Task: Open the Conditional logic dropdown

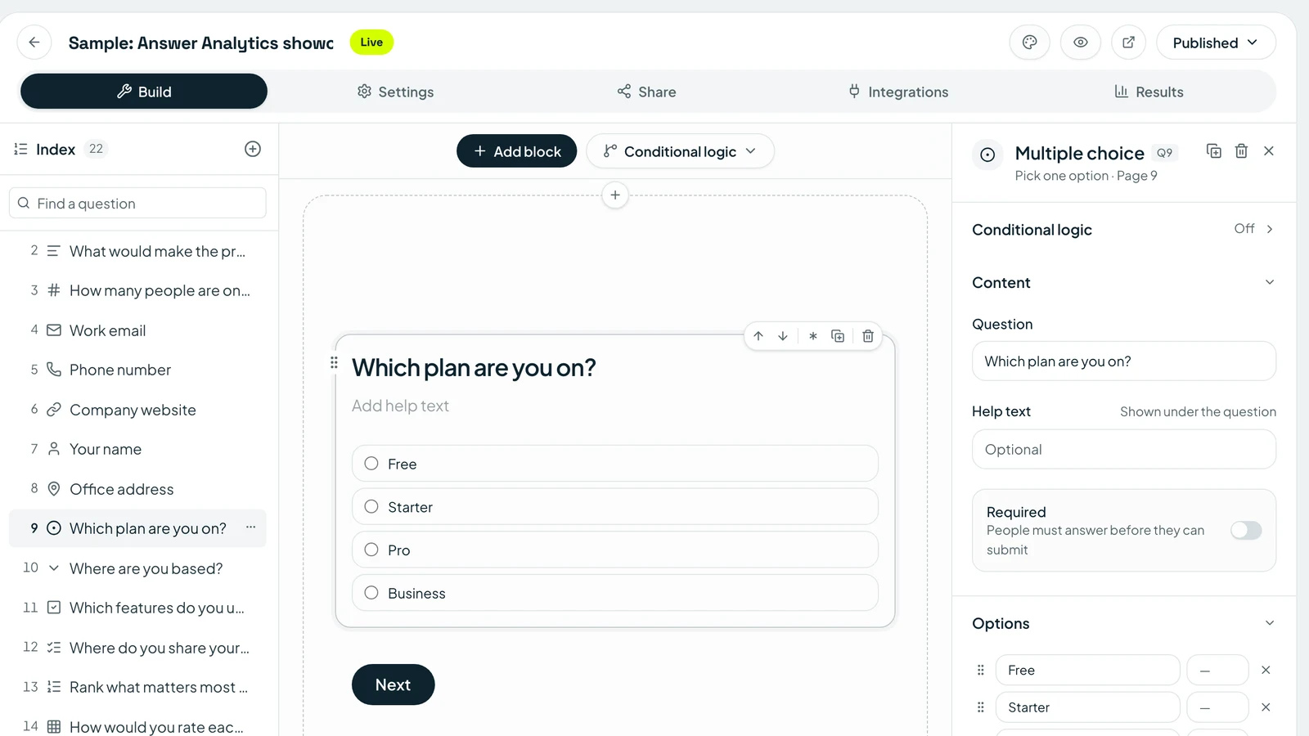Action: pyautogui.click(x=680, y=151)
